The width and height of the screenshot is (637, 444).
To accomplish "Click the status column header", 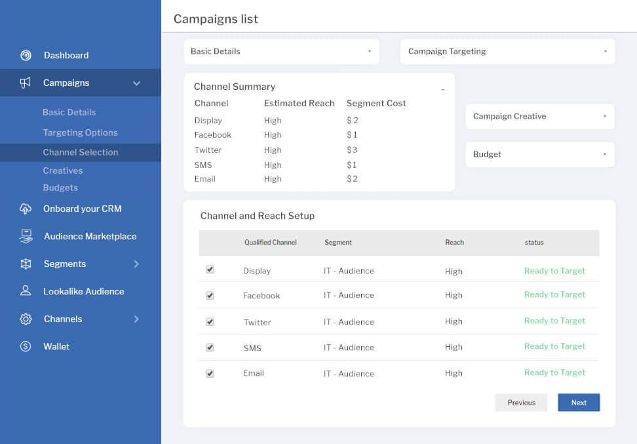I will pos(534,242).
